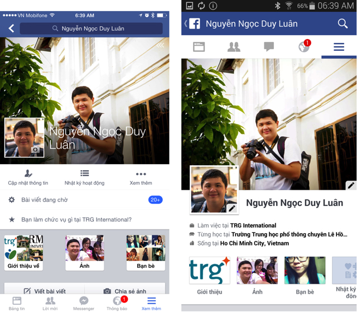Image resolution: width=357 pixels, height=312 pixels.
Task: Tap Android status bar info icon
Action: pos(213,6)
